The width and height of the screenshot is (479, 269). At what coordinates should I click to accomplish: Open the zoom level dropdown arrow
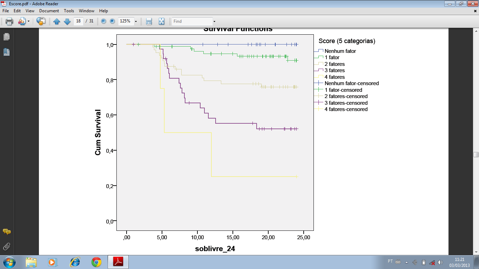coord(136,21)
